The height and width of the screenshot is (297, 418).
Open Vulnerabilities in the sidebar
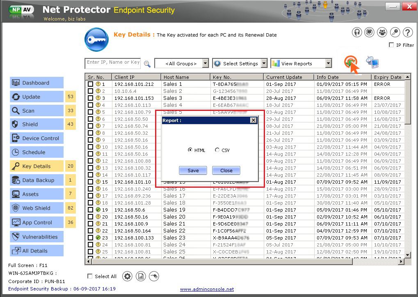pyautogui.click(x=37, y=237)
